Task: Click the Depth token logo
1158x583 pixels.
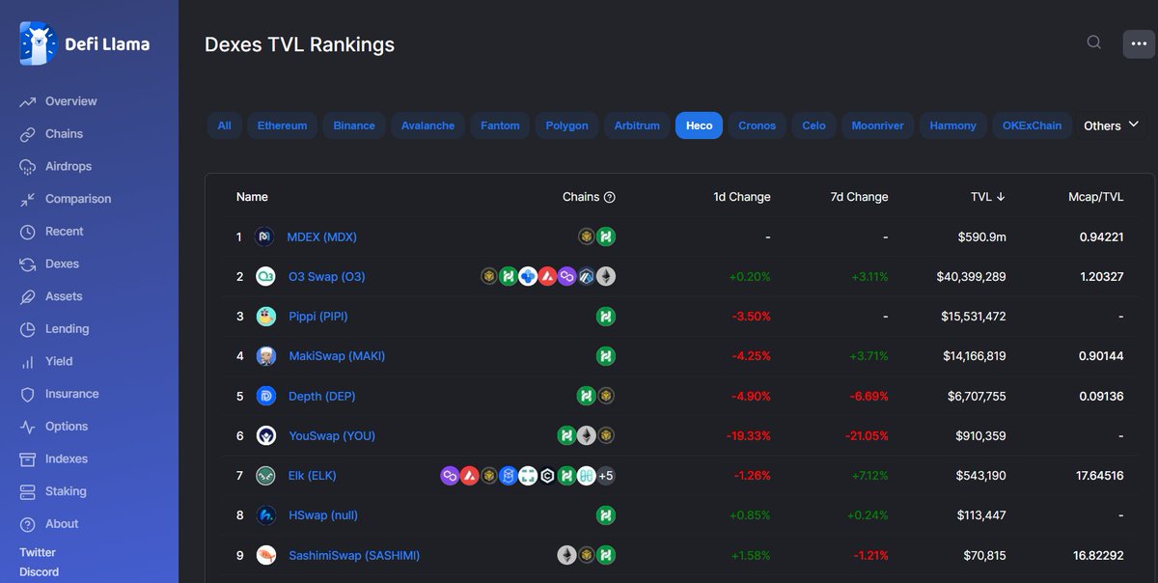Action: click(265, 396)
